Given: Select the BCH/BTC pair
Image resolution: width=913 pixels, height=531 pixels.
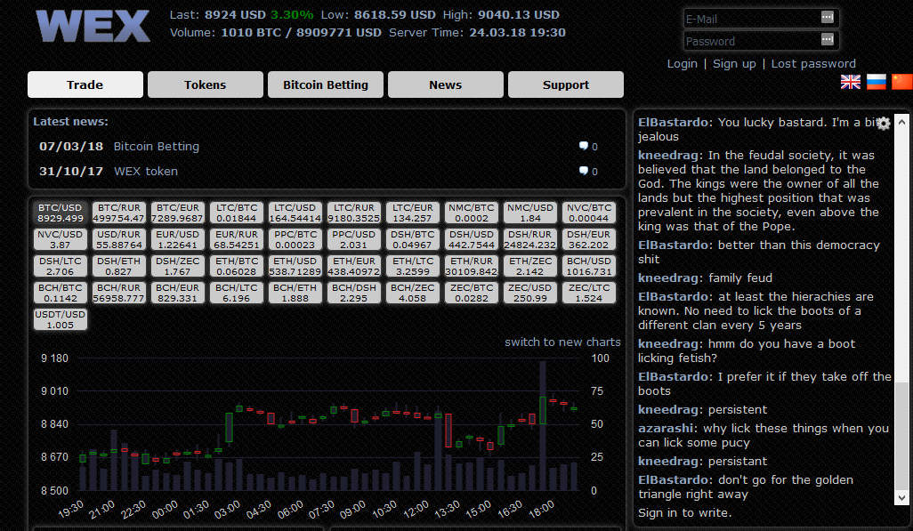Looking at the screenshot, I should (x=60, y=293).
